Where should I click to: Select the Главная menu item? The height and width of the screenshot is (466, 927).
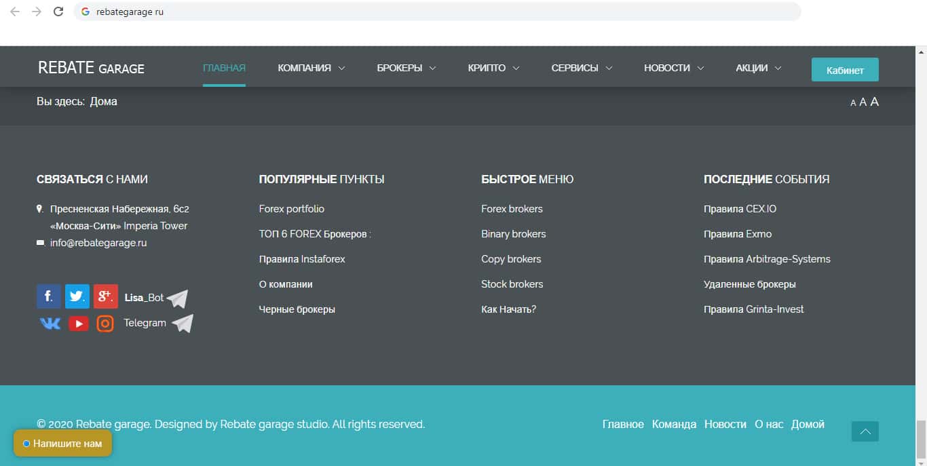[x=224, y=68]
